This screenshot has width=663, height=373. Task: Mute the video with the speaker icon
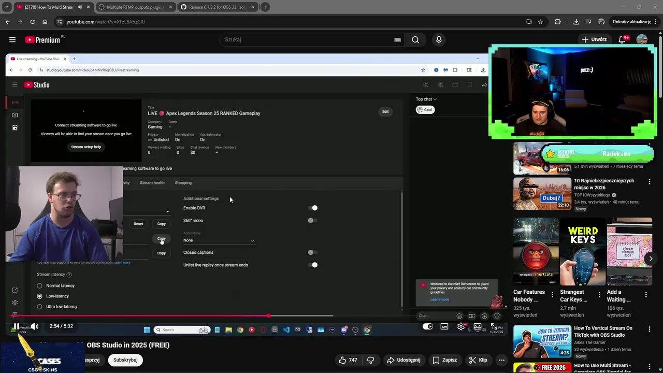pos(34,326)
